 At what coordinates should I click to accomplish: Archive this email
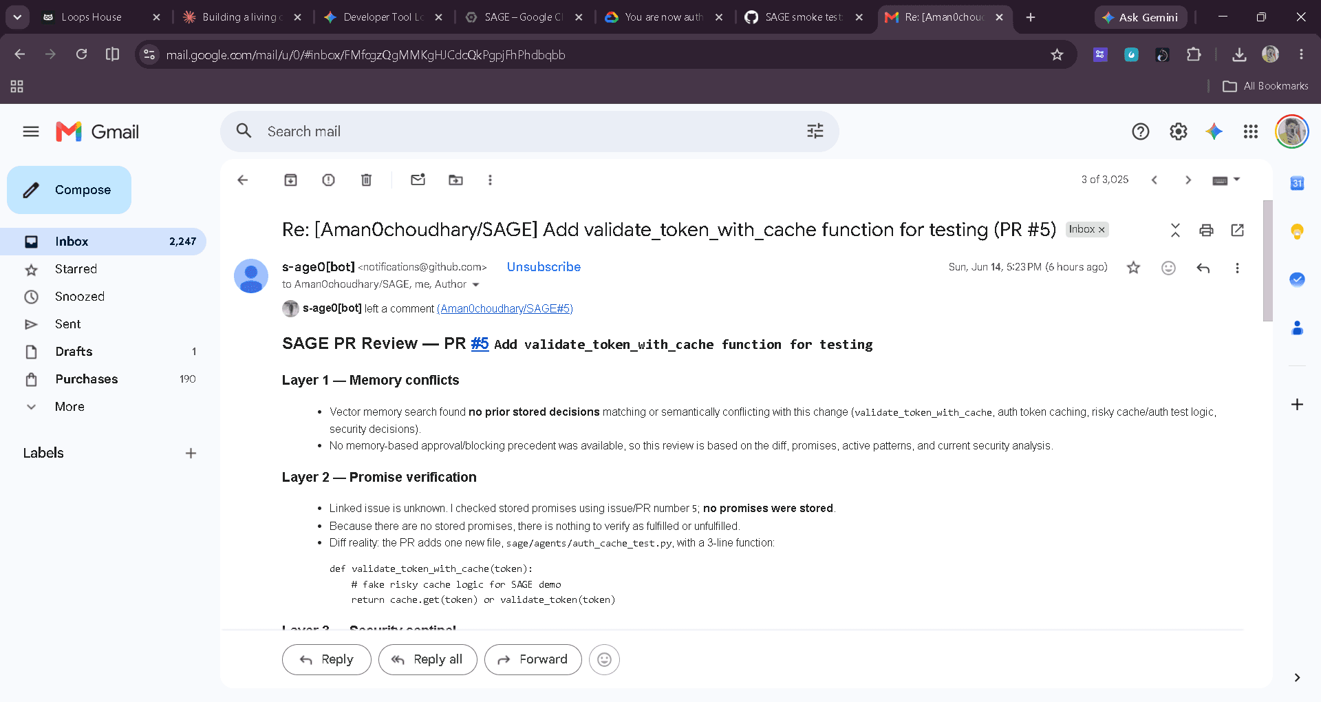pyautogui.click(x=290, y=180)
